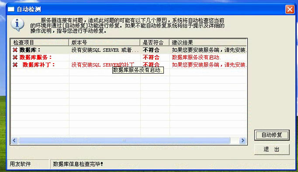Click 数据库服务没有启动 result text in table
The width and height of the screenshot is (298, 172).
tap(196, 57)
